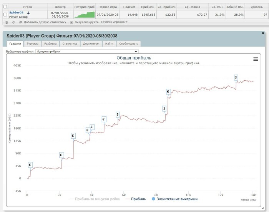Open the Spider03 player link
Screen dimensions: 269x212
16,13
